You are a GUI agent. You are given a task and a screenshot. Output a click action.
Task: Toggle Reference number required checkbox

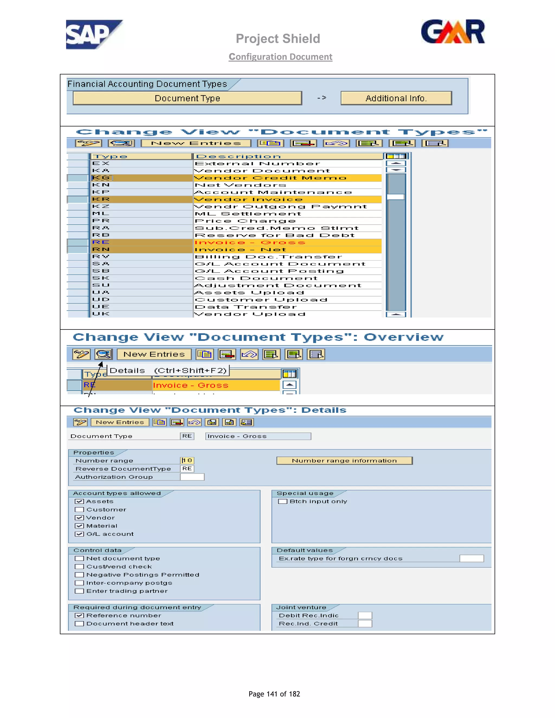(x=79, y=615)
